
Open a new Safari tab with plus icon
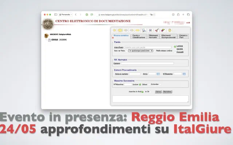tap(183, 14)
